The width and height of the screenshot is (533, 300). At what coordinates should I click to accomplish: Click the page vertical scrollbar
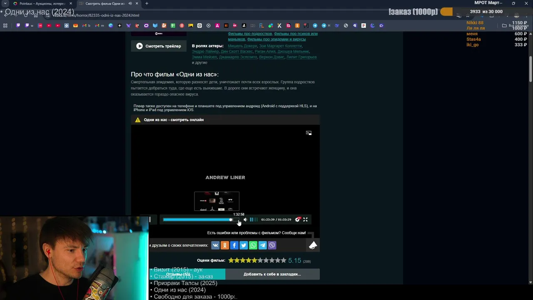(531, 69)
